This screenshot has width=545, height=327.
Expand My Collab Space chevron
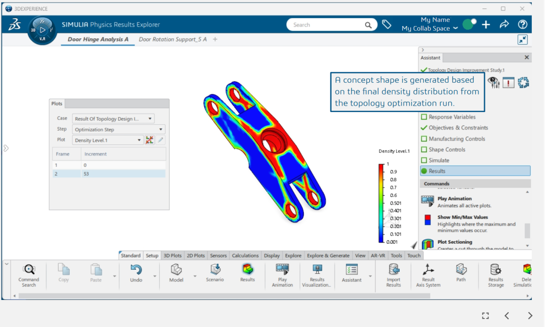[456, 29]
